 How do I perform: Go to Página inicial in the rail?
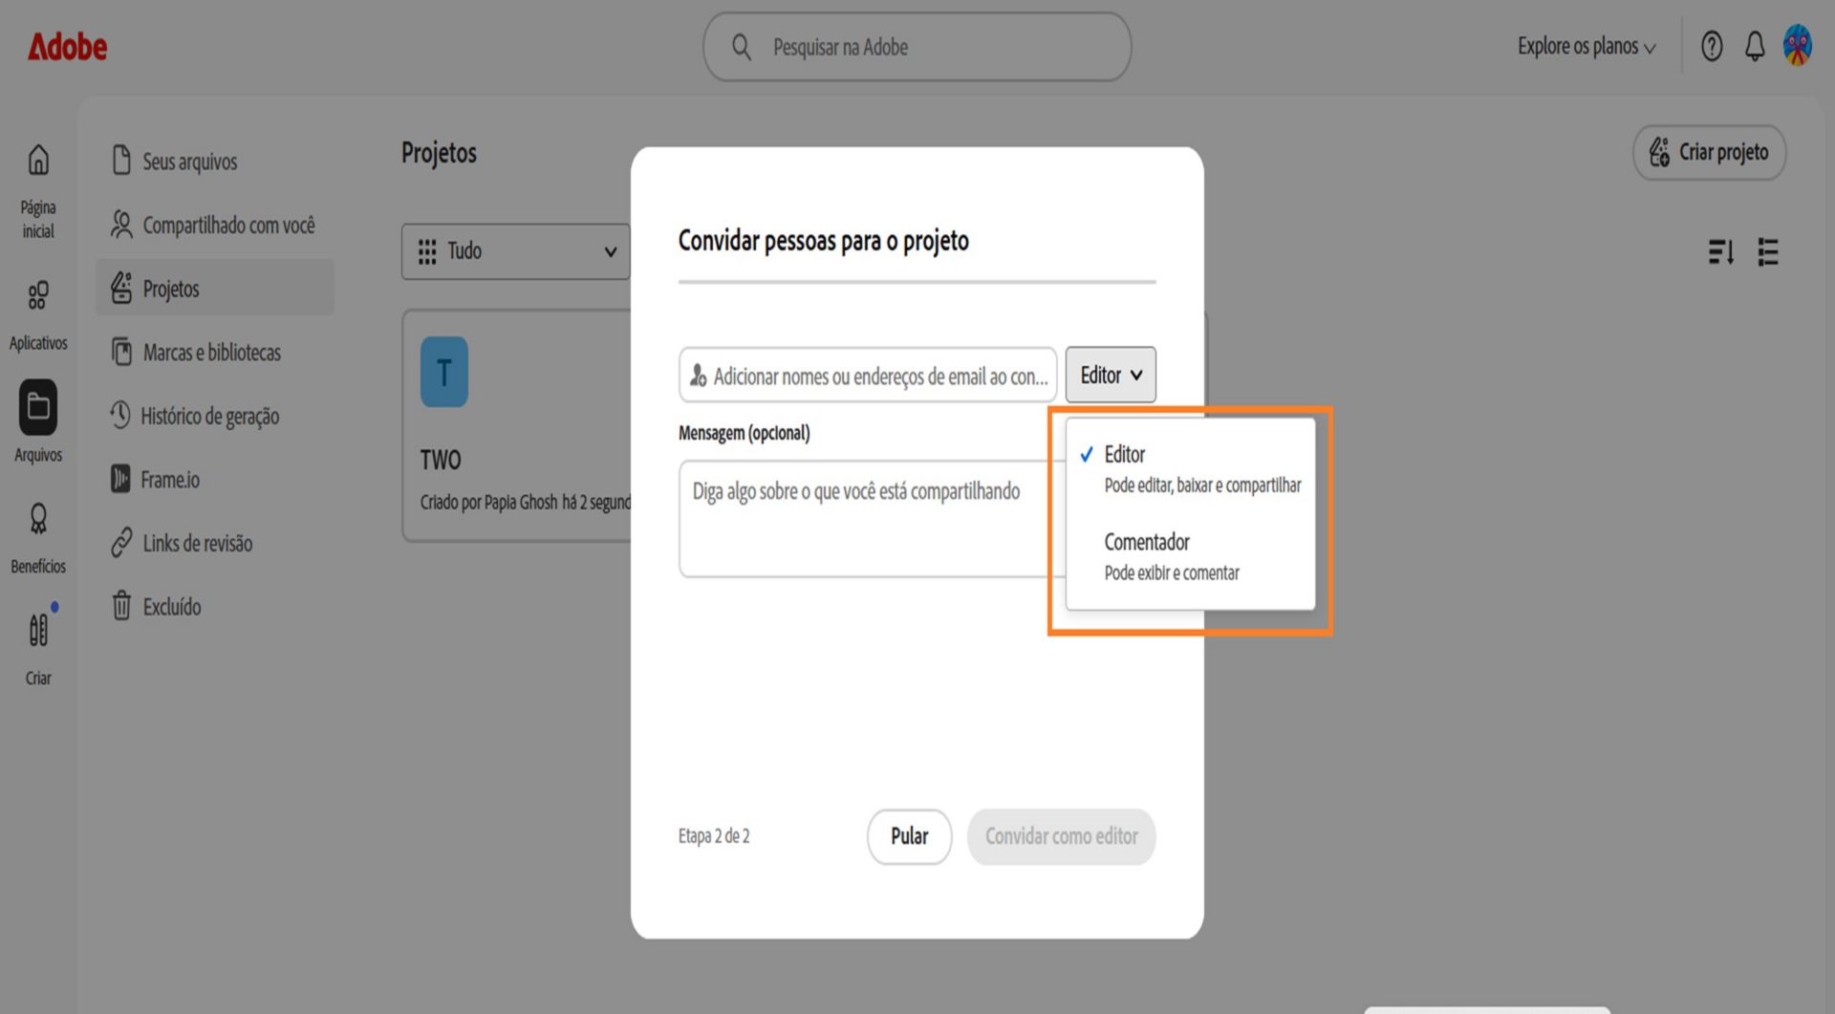38,191
